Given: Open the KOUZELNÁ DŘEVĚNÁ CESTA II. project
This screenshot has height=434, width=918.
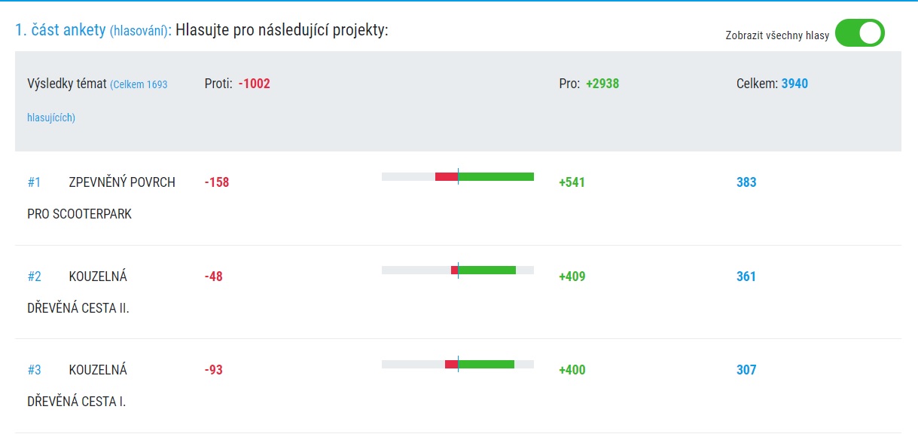Looking at the screenshot, I should (78, 292).
